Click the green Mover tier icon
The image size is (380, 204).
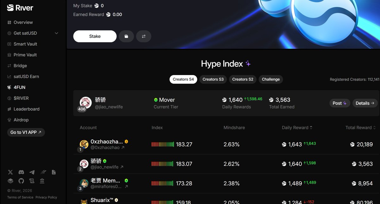(x=156, y=100)
